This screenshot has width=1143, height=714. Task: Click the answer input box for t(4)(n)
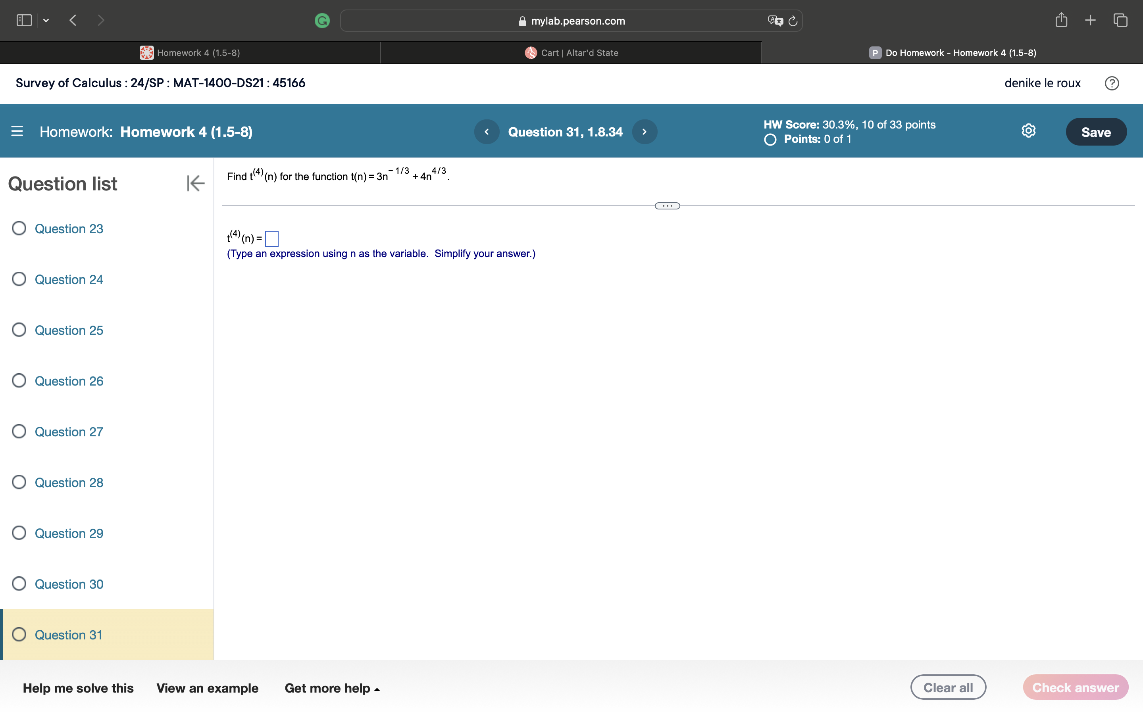pos(271,238)
